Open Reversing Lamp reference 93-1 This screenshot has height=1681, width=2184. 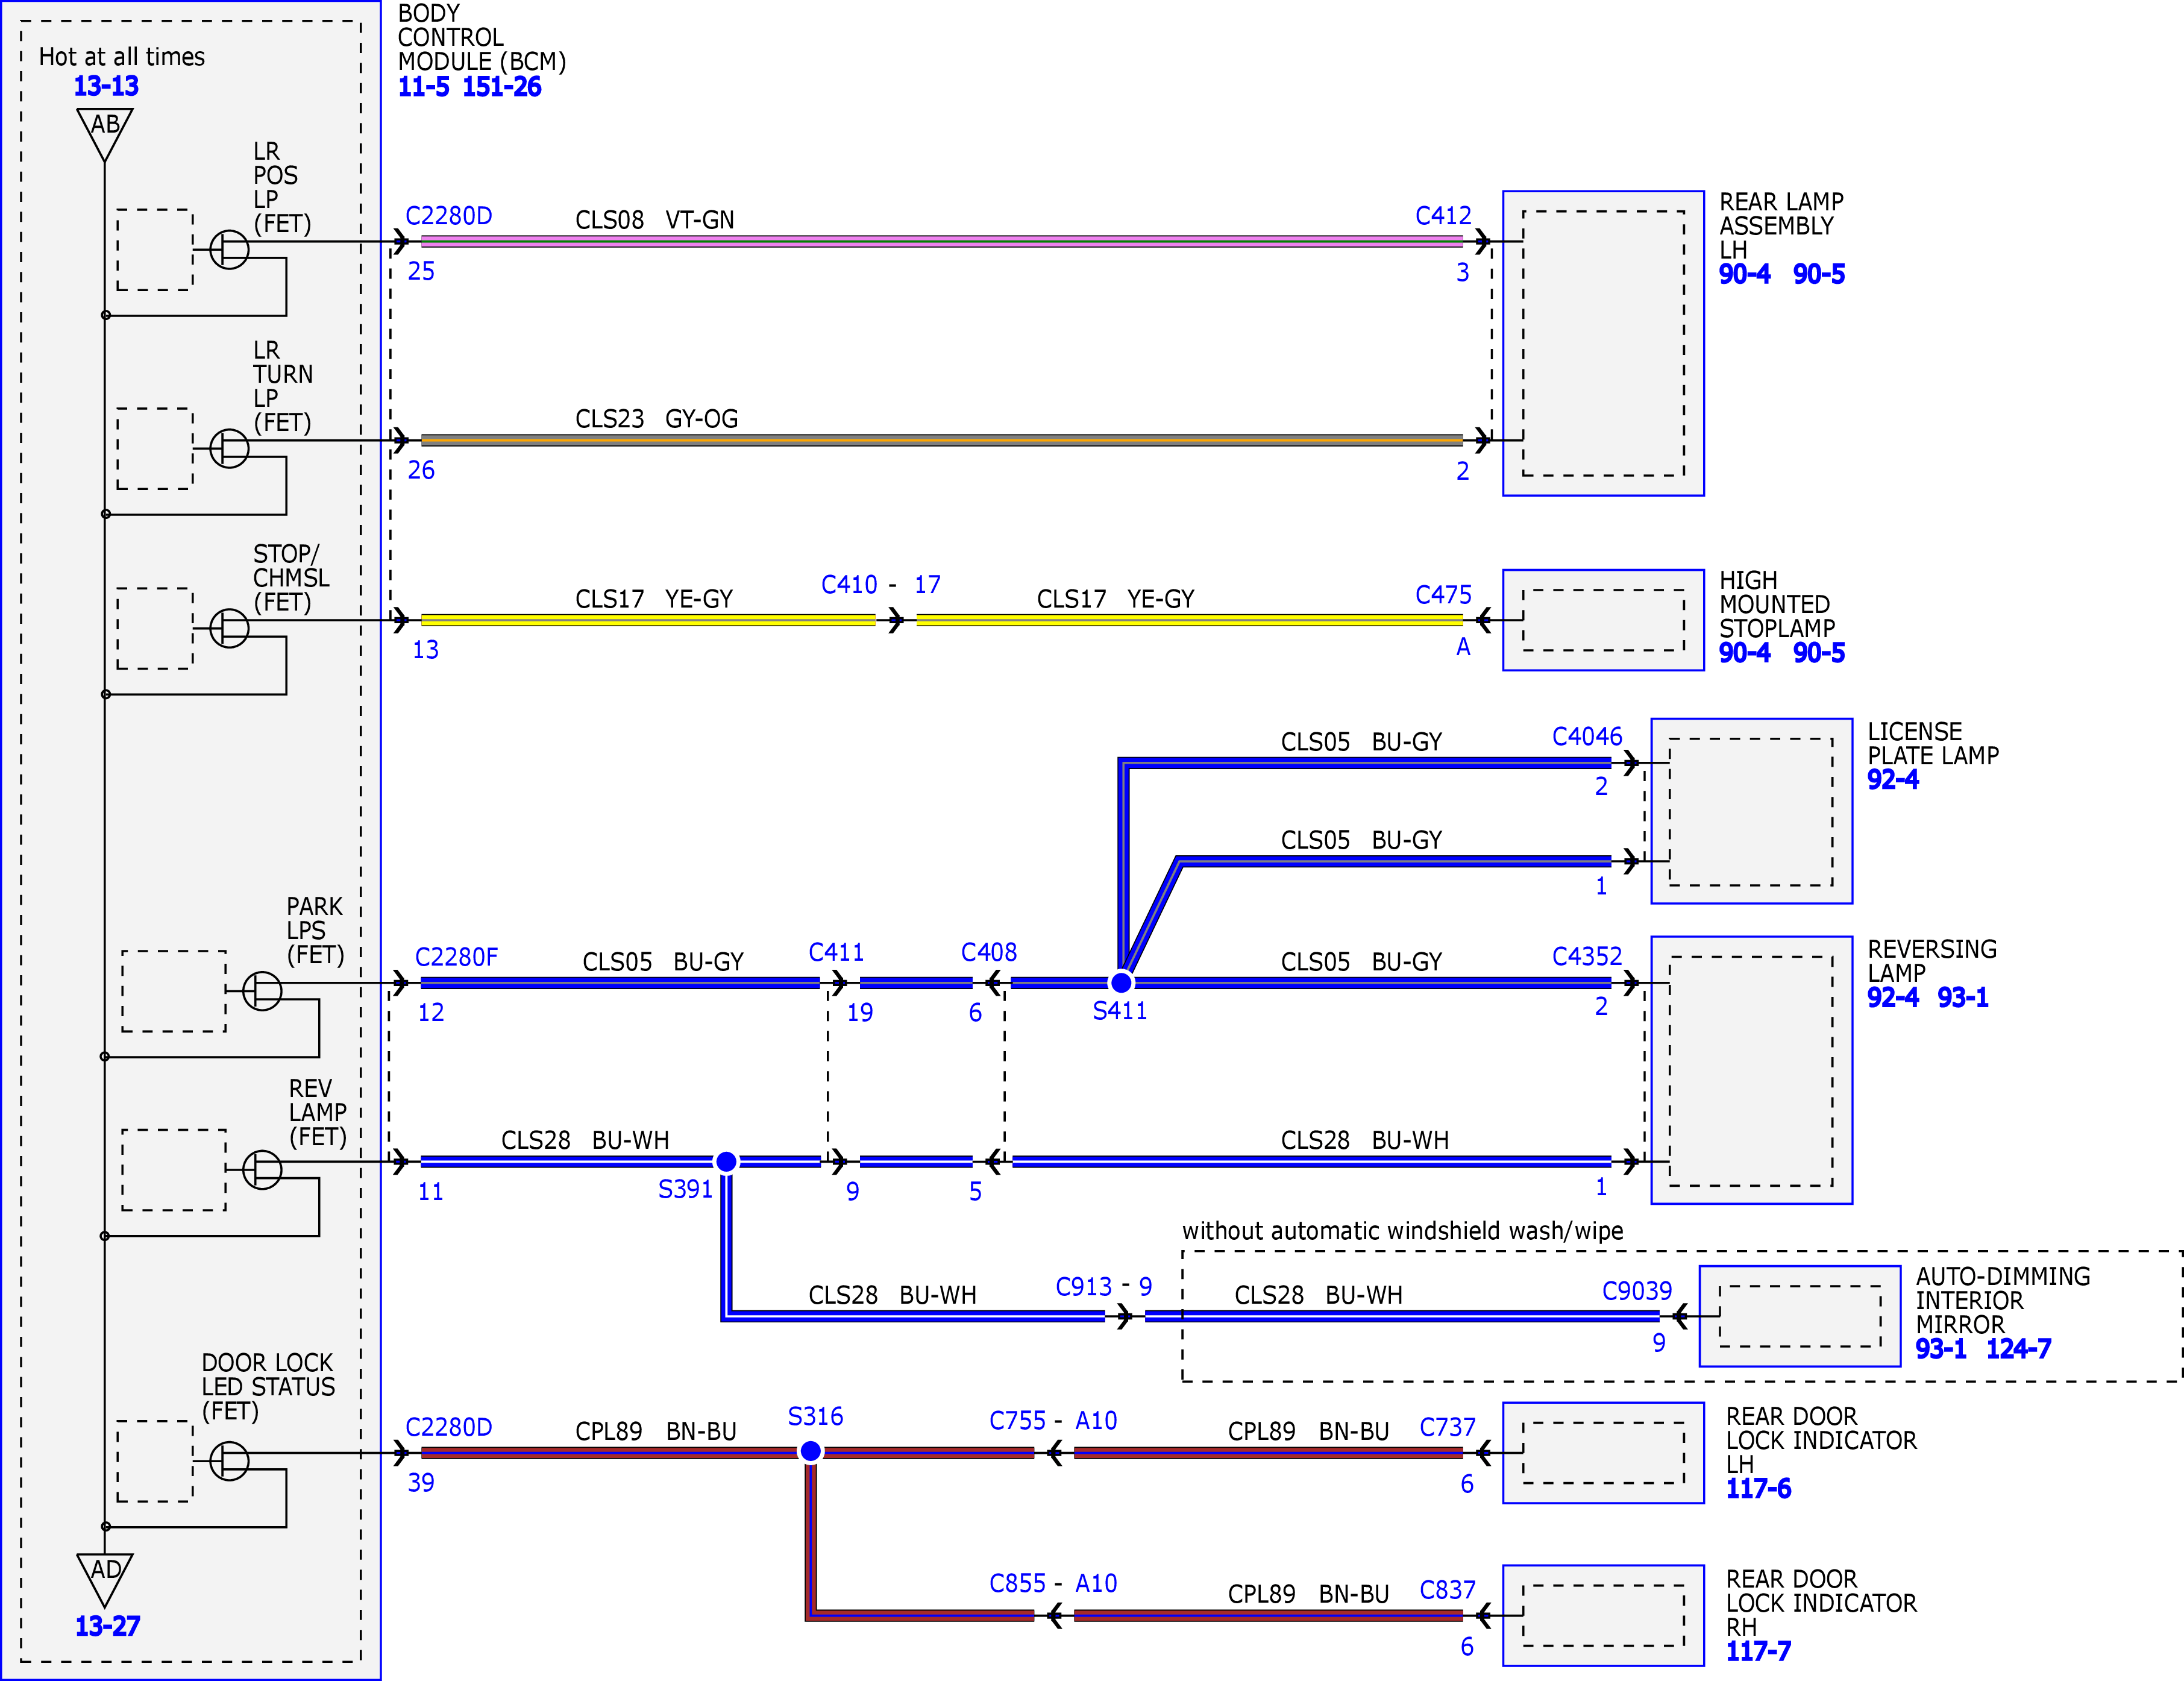(1963, 997)
